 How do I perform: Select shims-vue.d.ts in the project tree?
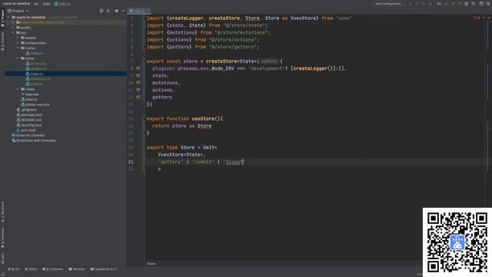(x=35, y=105)
